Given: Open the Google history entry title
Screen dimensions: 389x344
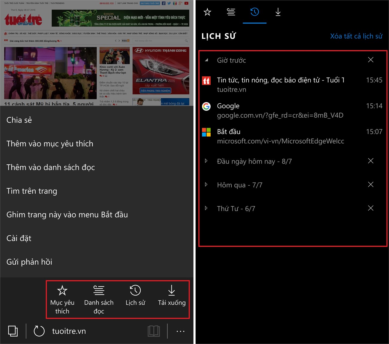Looking at the screenshot, I should (228, 106).
